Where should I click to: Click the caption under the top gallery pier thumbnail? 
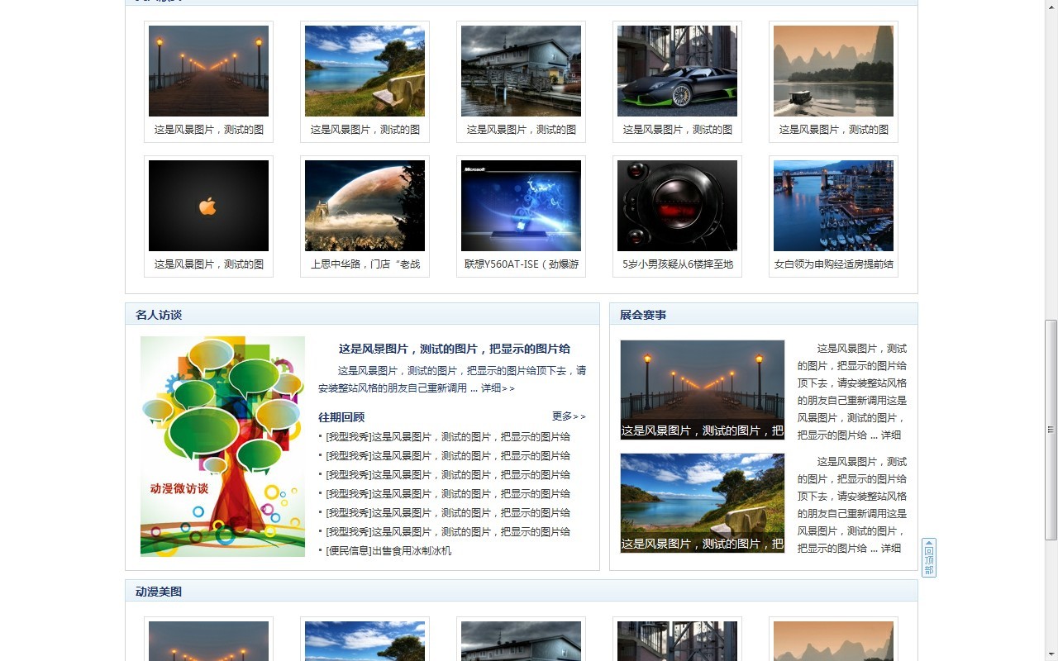pos(208,130)
